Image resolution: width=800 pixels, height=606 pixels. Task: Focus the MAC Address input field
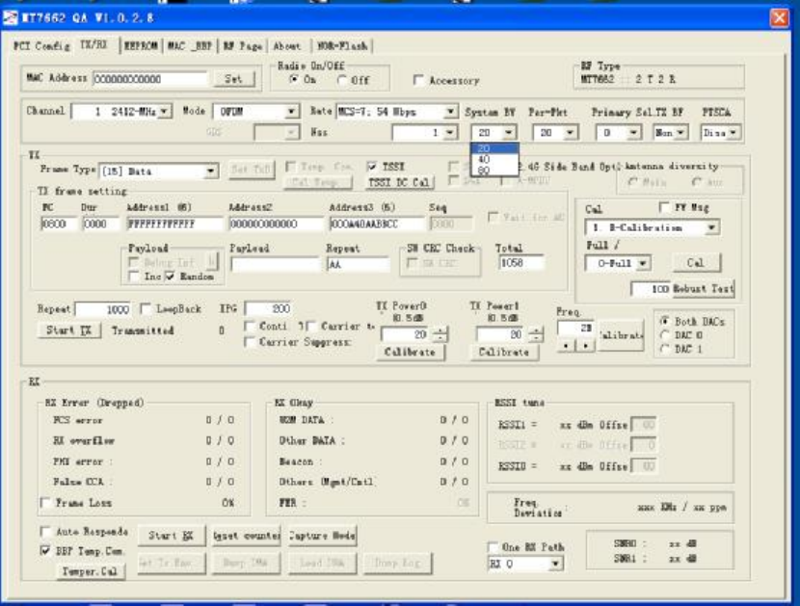[x=150, y=79]
